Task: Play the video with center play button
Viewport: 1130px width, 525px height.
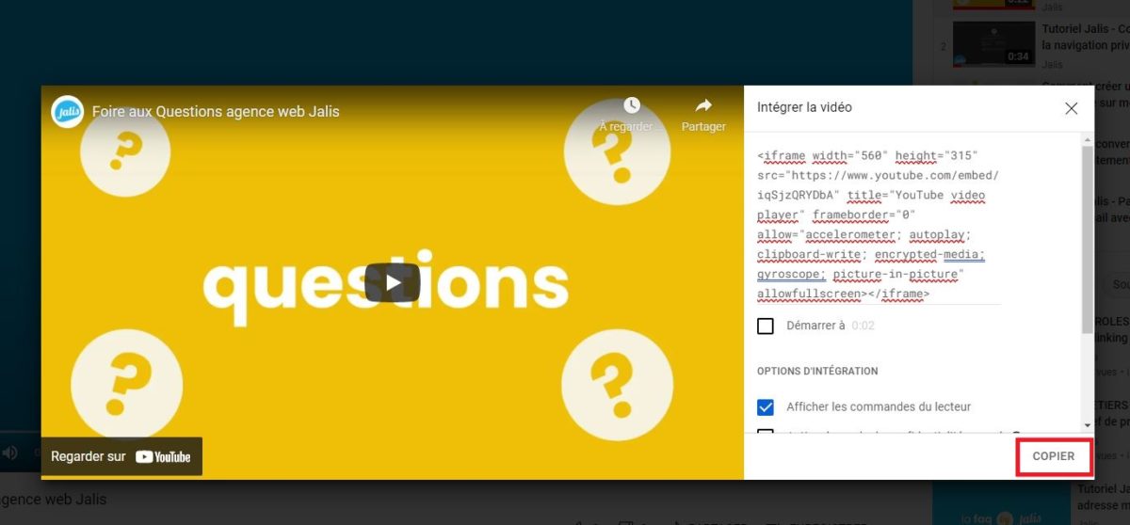Action: [392, 282]
